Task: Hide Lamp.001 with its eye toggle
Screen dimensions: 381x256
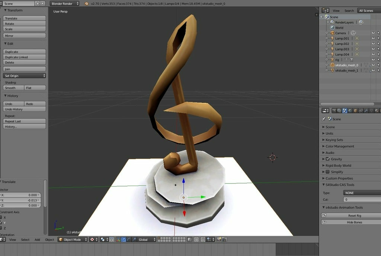Action: 373,38
